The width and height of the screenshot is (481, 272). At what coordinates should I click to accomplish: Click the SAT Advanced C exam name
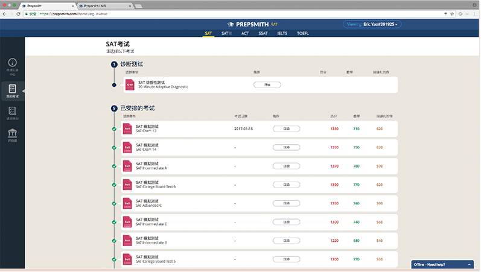point(149,206)
